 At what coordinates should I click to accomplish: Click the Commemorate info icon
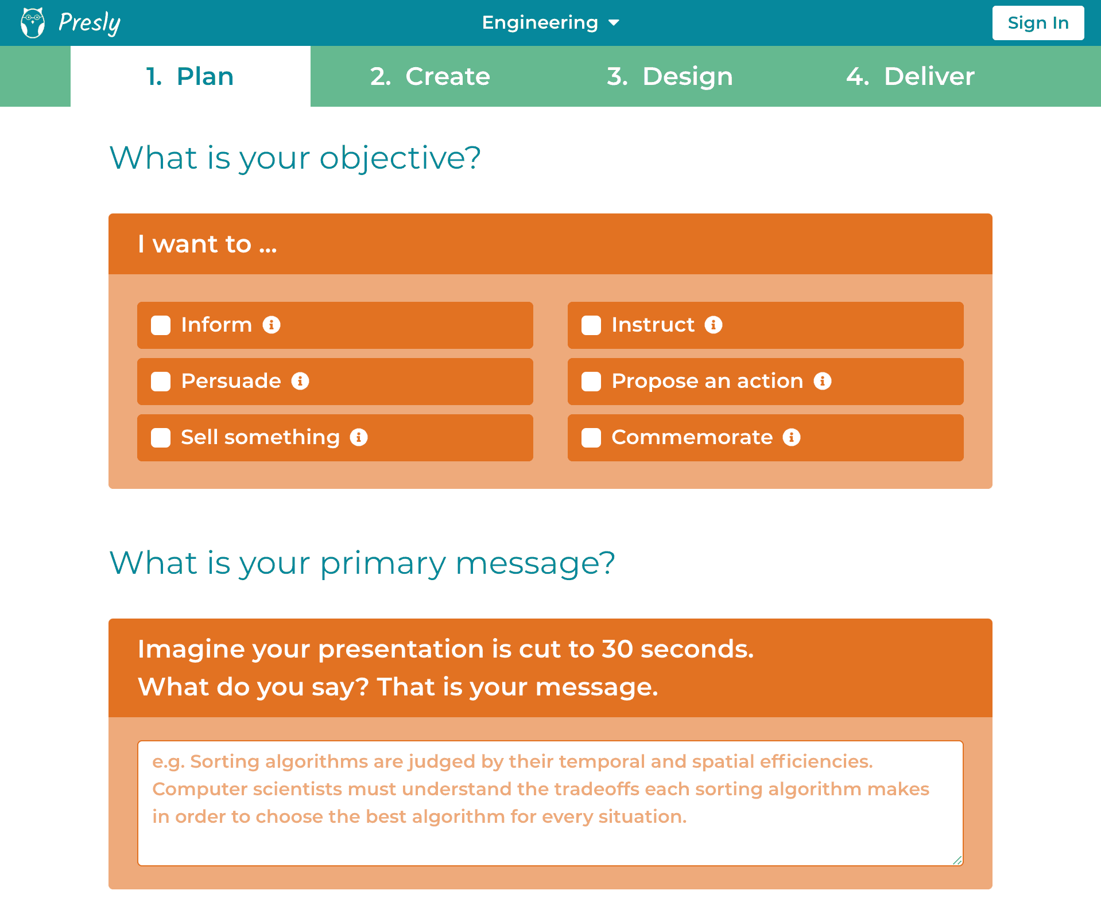(x=792, y=437)
